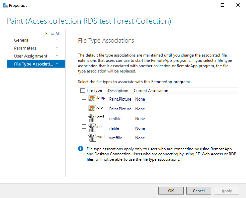Collapse the File Type Associations minus sign
Screen dimensions: 246x198
point(57,64)
